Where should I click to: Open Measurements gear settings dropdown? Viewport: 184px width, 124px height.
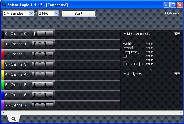tap(177, 34)
